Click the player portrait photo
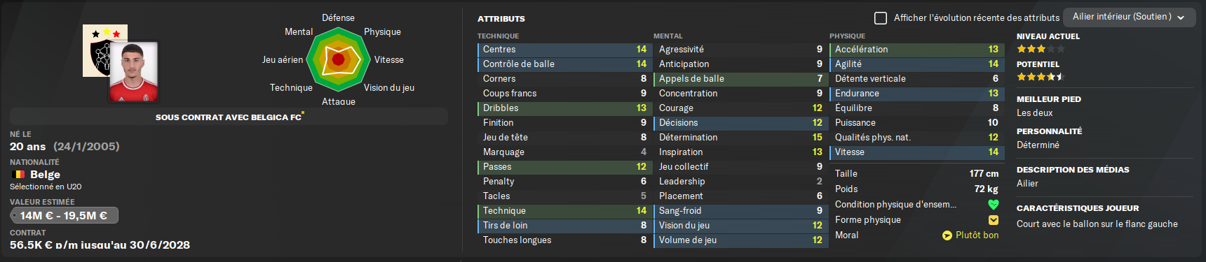 pos(134,71)
